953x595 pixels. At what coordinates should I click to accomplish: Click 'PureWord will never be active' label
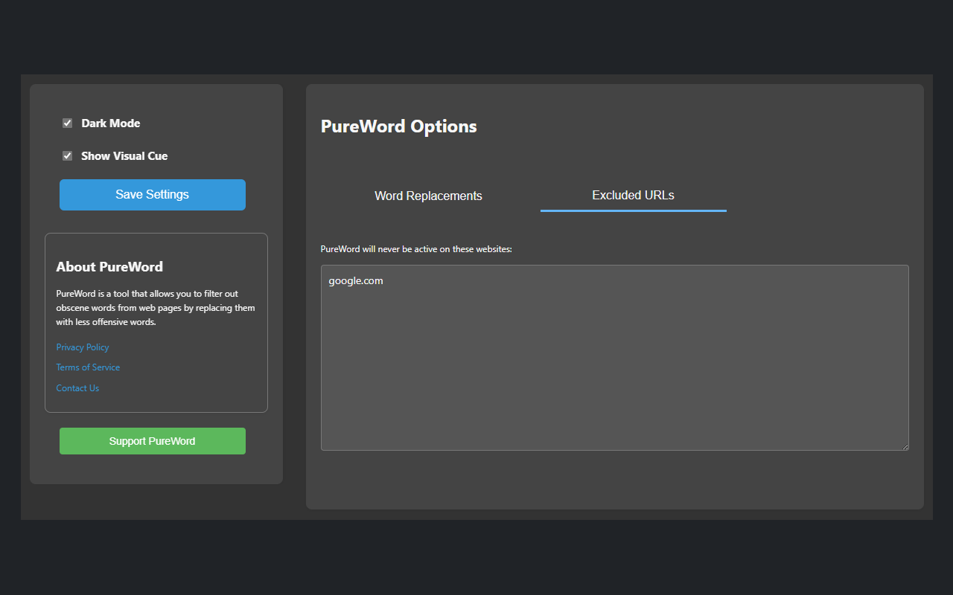[x=416, y=249]
